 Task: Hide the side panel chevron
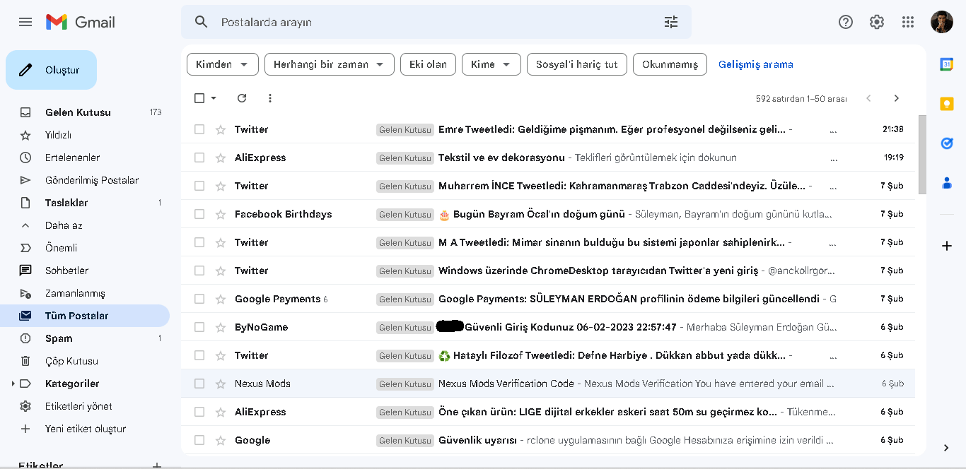[x=946, y=448]
